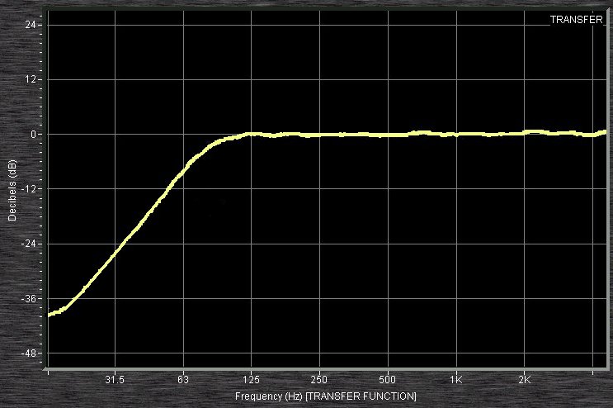This screenshot has height=408, width=613.
Task: Click the 2K frequency axis label
Action: pos(524,380)
